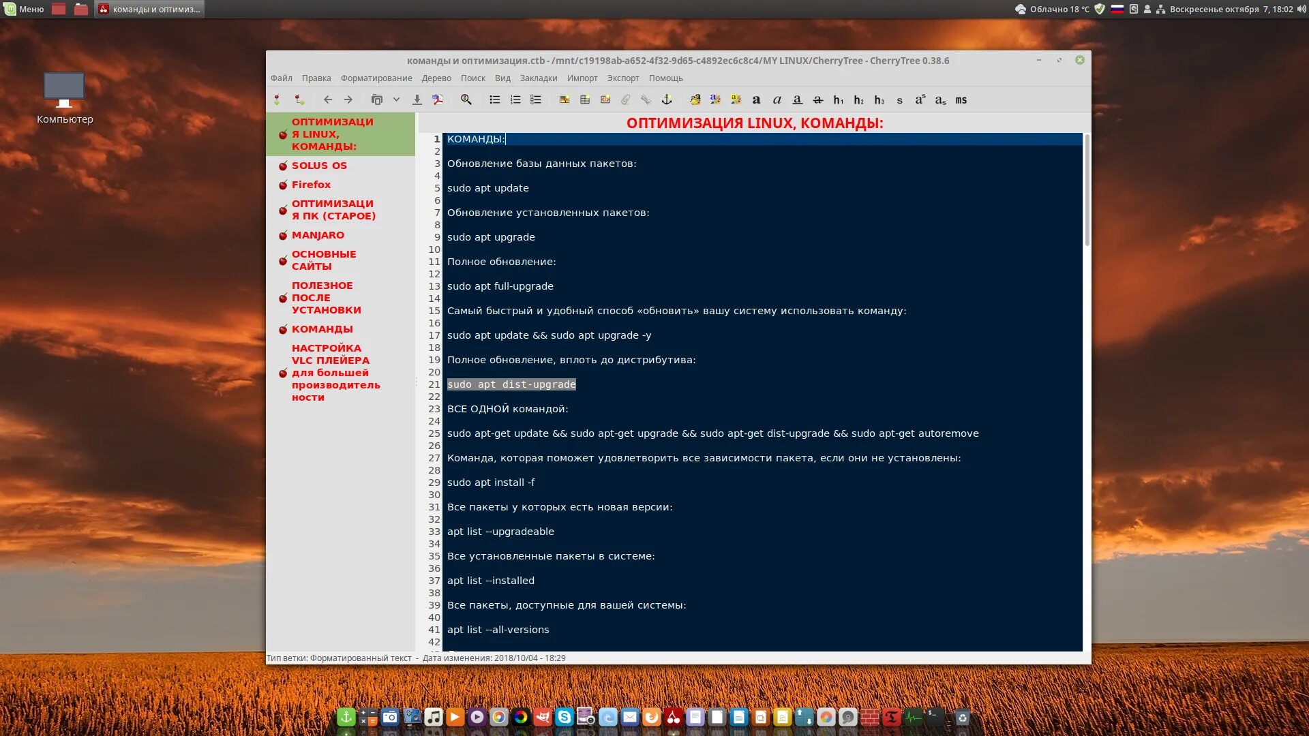
Task: Click the add node icon
Action: (277, 100)
